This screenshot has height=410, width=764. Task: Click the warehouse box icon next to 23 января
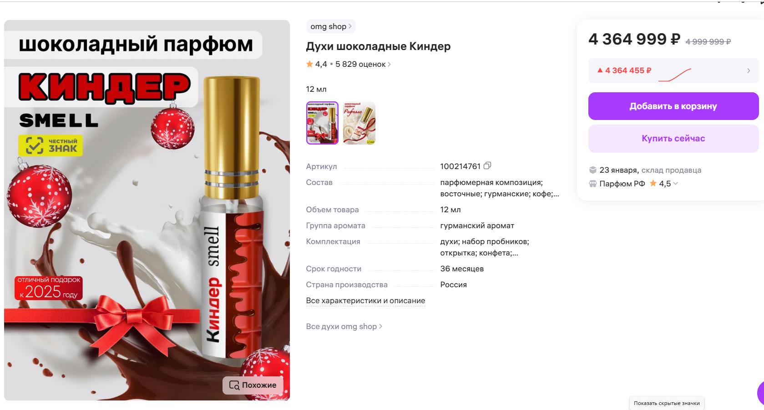point(592,170)
